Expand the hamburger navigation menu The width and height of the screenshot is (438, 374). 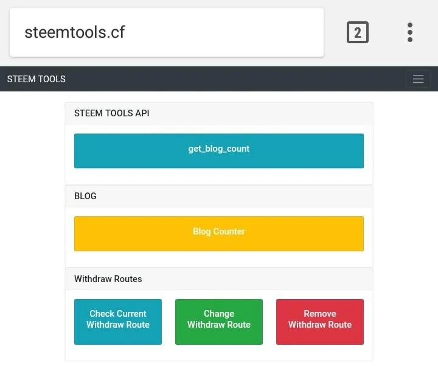coord(418,79)
